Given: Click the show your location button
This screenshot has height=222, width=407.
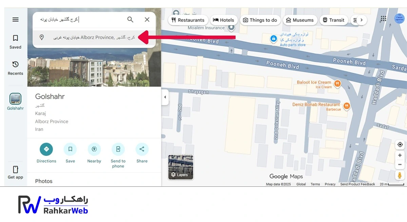Looking at the screenshot, I should [x=400, y=145].
